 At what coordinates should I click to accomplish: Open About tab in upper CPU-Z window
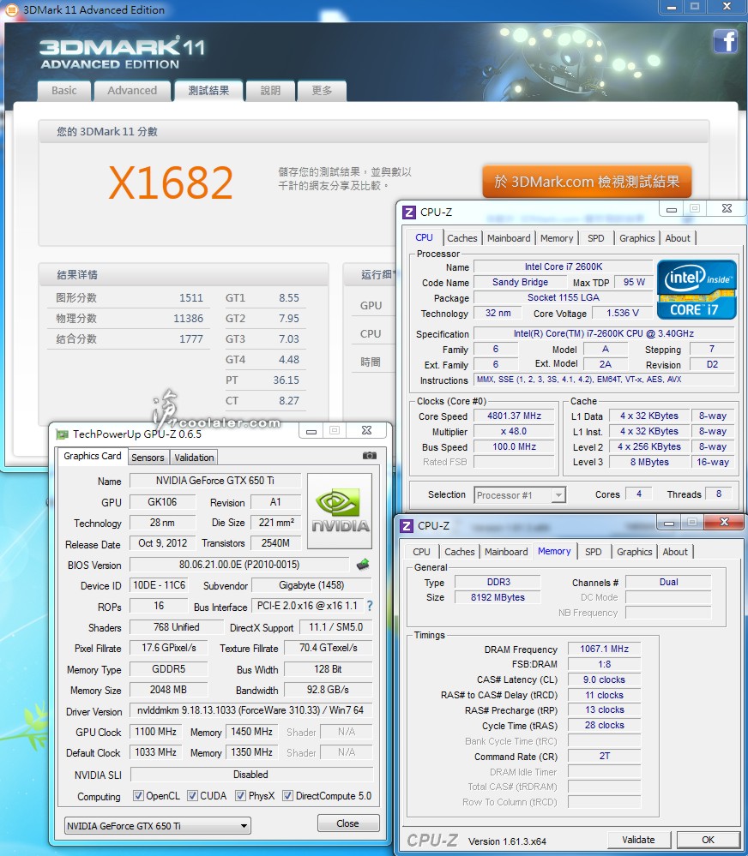coord(678,238)
